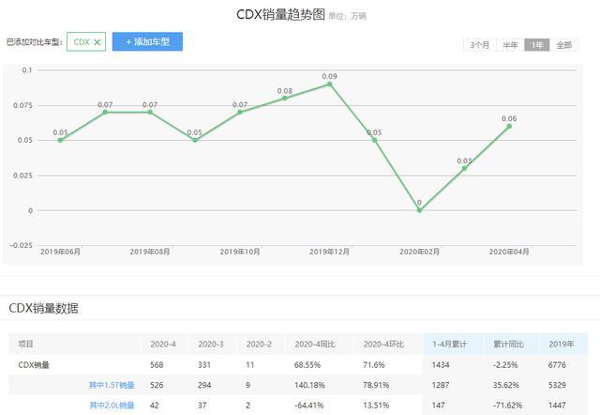The height and width of the screenshot is (415, 600).
Task: Click the 2020年02月 data point at 0
Action: click(419, 210)
